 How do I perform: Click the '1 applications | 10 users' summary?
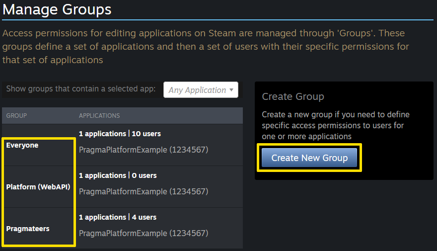[120, 134]
